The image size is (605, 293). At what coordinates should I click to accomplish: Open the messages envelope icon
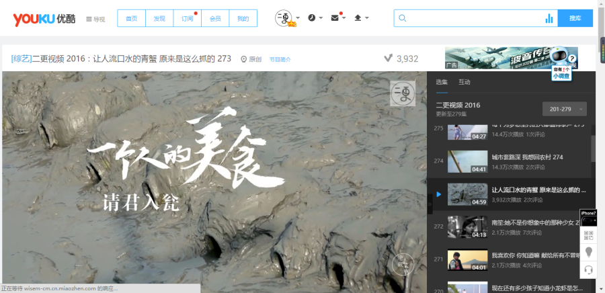coord(335,17)
